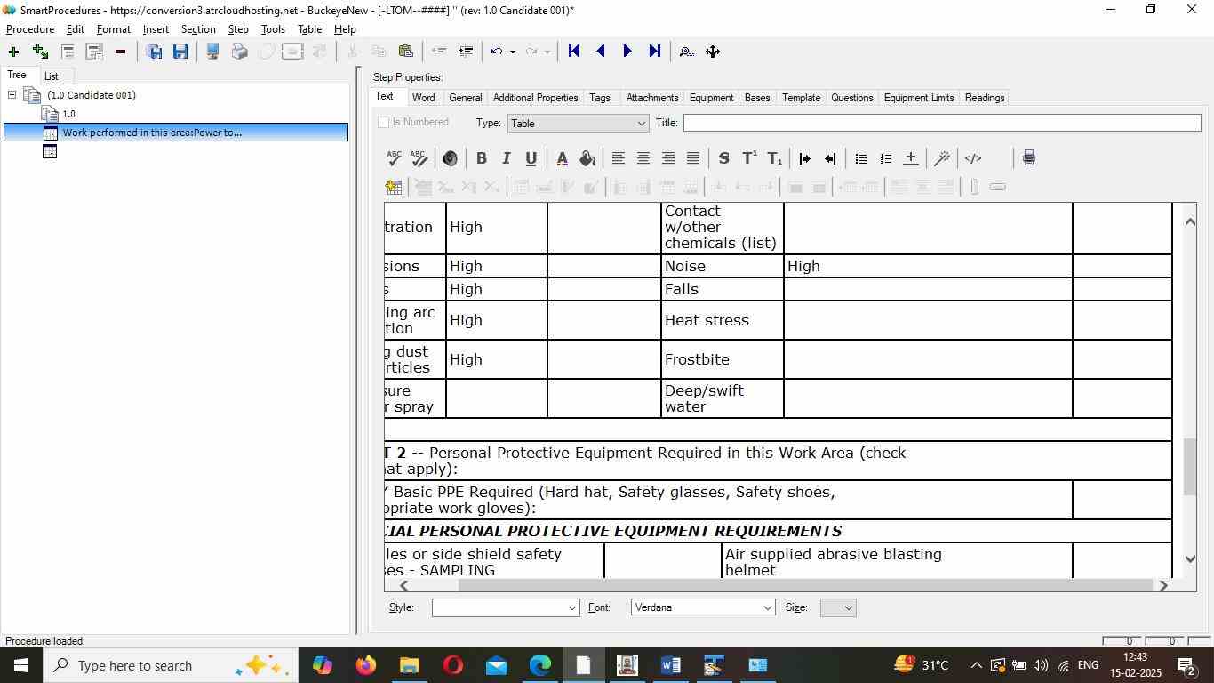Image resolution: width=1214 pixels, height=683 pixels.
Task: Click the paste clipboard icon
Action: (x=405, y=52)
